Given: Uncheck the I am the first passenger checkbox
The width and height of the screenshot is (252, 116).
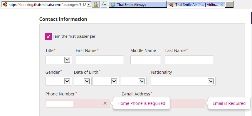Looking at the screenshot, I should [48, 36].
